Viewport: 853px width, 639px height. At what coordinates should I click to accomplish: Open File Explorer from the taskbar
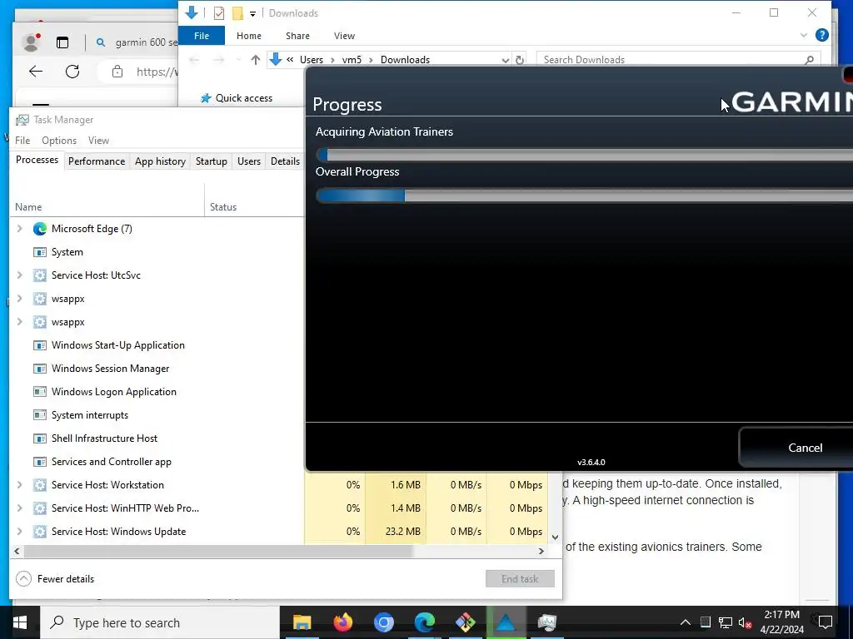click(x=302, y=622)
